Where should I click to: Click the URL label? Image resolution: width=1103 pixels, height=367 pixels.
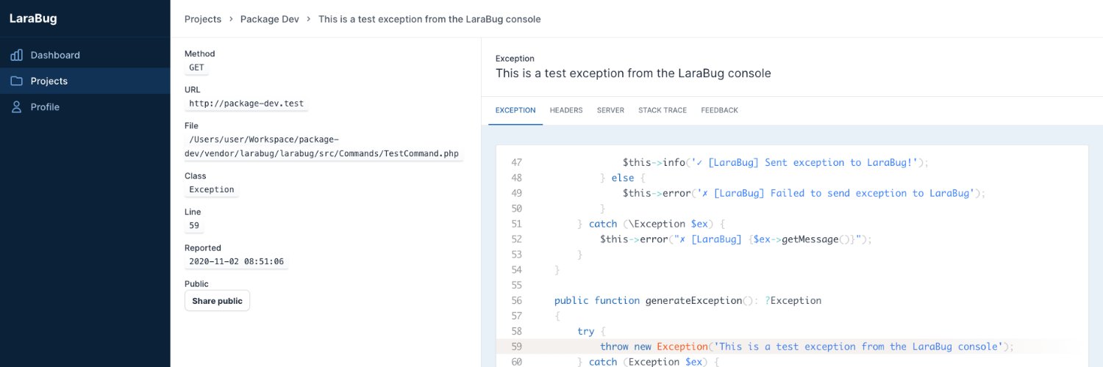pyautogui.click(x=192, y=90)
